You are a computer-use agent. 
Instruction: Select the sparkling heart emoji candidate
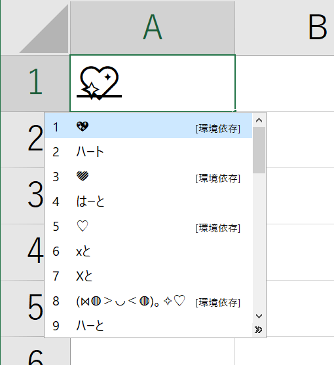point(148,126)
